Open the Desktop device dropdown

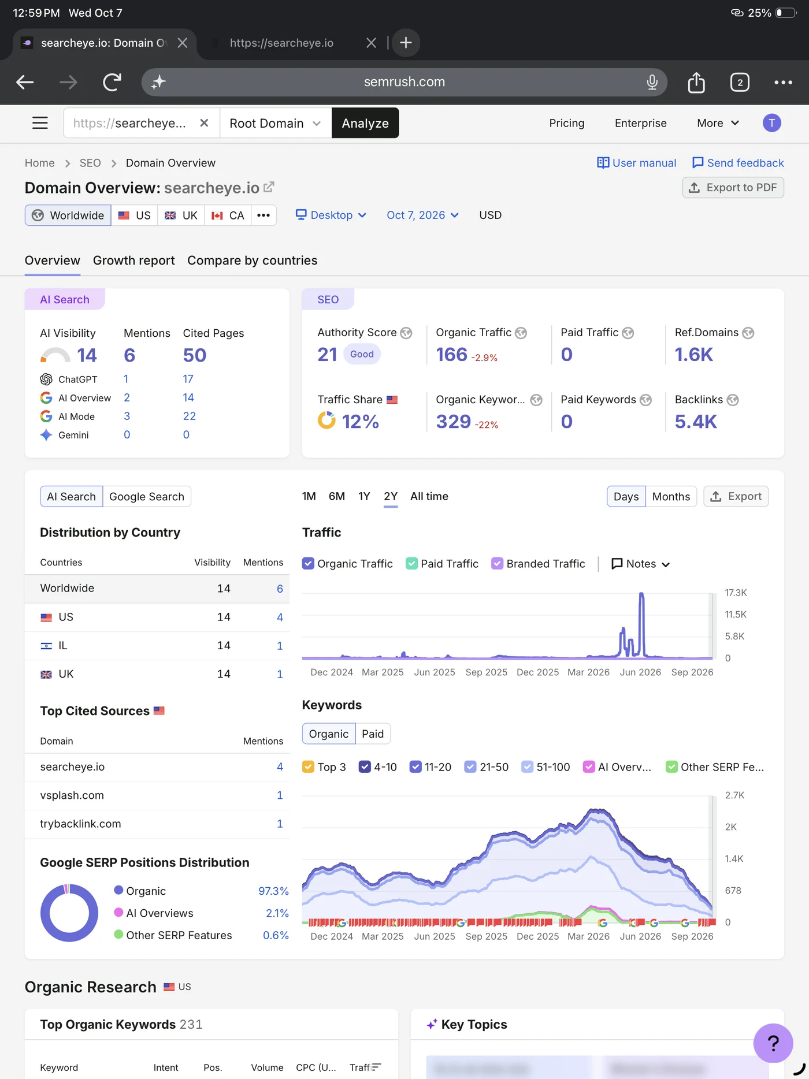pos(331,215)
